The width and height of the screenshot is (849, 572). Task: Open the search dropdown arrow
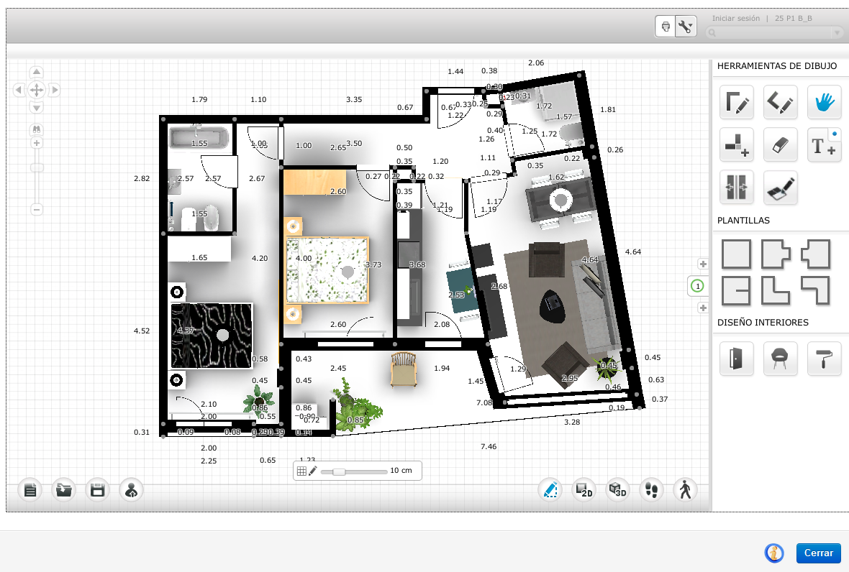click(838, 33)
